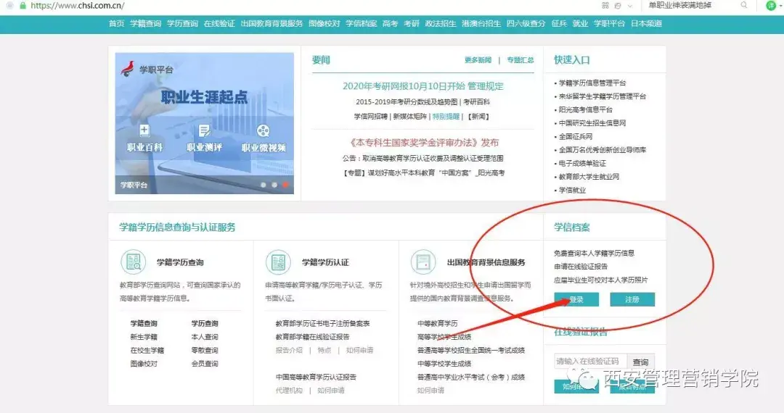The height and width of the screenshot is (413, 784).
Task: Click the browser search magnifier icon
Action: coord(744,5)
